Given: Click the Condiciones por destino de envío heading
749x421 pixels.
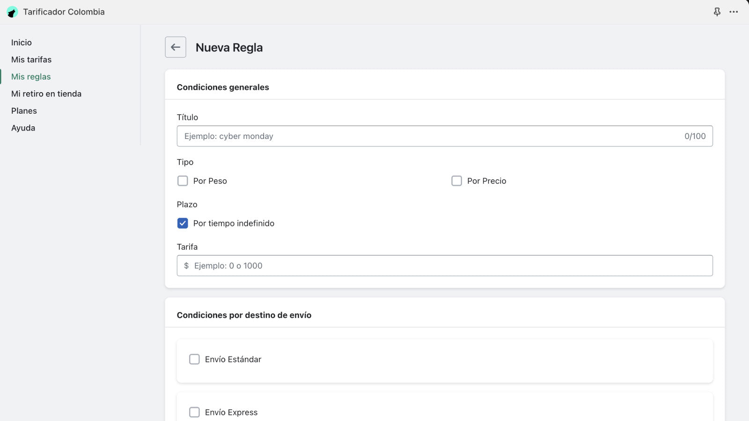Looking at the screenshot, I should tap(244, 315).
